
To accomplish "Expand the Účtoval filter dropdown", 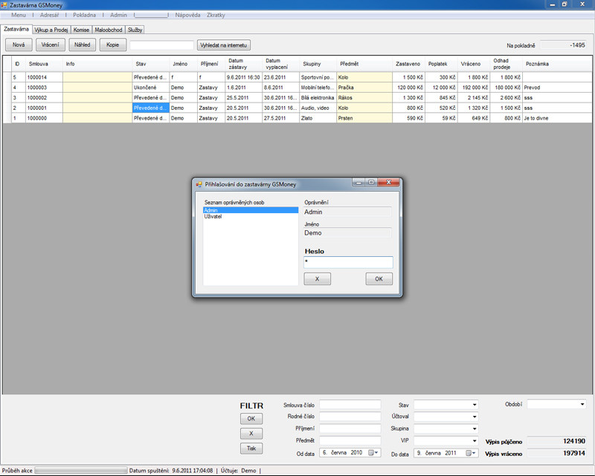I will pyautogui.click(x=475, y=417).
